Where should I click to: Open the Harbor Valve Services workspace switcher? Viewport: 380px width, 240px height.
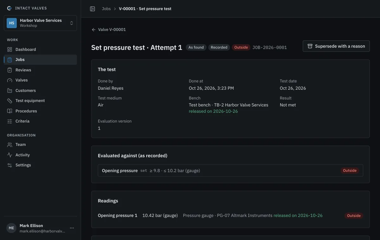40,23
